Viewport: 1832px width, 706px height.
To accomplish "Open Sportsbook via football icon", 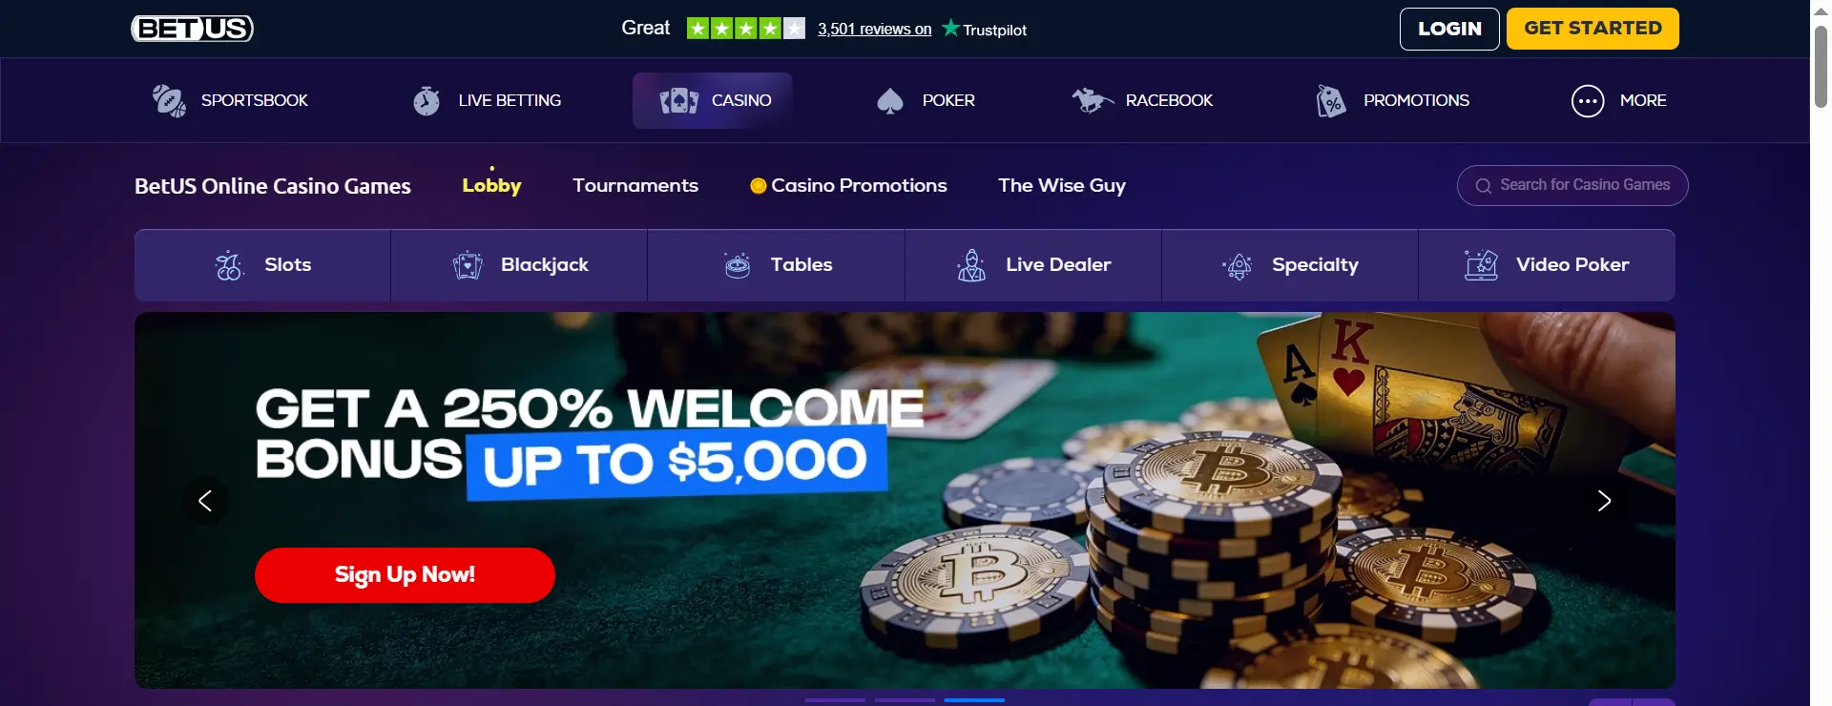I will [x=169, y=100].
